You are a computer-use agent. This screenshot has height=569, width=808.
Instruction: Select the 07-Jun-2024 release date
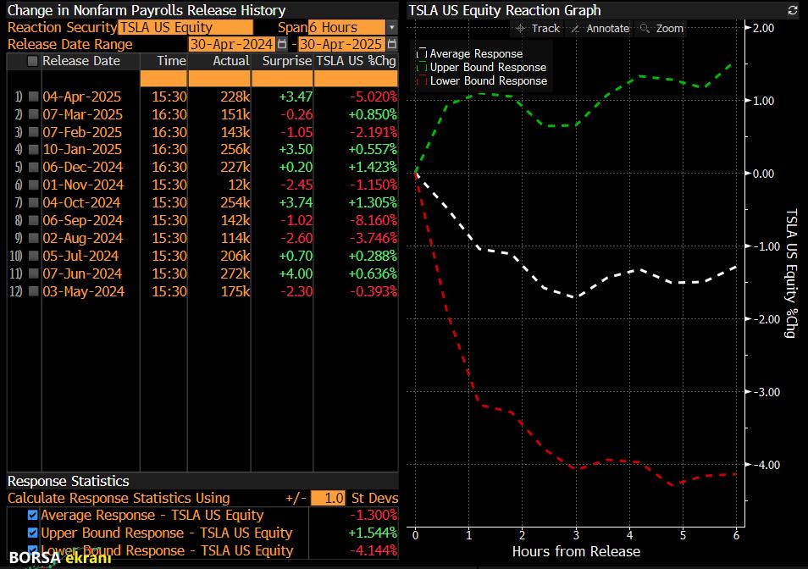(82, 274)
